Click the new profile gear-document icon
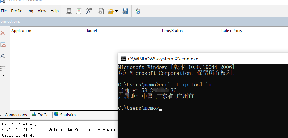The image size is (288, 138). coord(101,11)
